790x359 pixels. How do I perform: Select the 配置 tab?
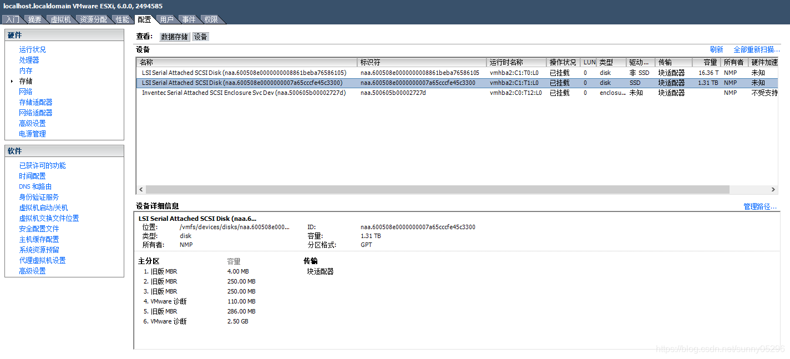[x=144, y=19]
